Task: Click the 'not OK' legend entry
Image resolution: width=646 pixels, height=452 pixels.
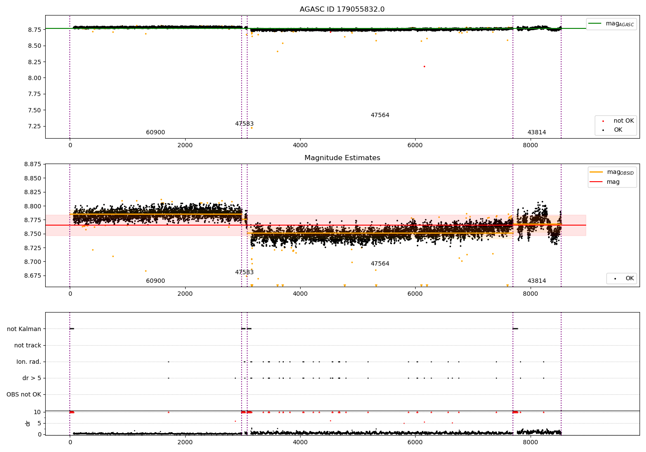Action: (618, 121)
